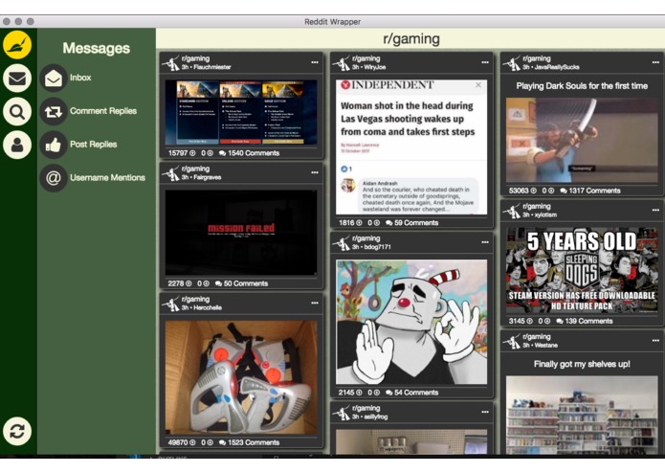Open options menu on bdog7171's post
This screenshot has width=665, height=473.
click(485, 242)
